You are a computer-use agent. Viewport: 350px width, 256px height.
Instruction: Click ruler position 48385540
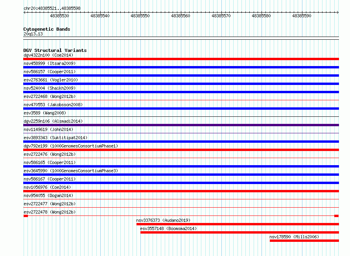pyautogui.click(x=100, y=16)
